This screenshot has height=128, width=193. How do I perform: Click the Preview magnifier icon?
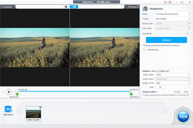tap(138, 7)
